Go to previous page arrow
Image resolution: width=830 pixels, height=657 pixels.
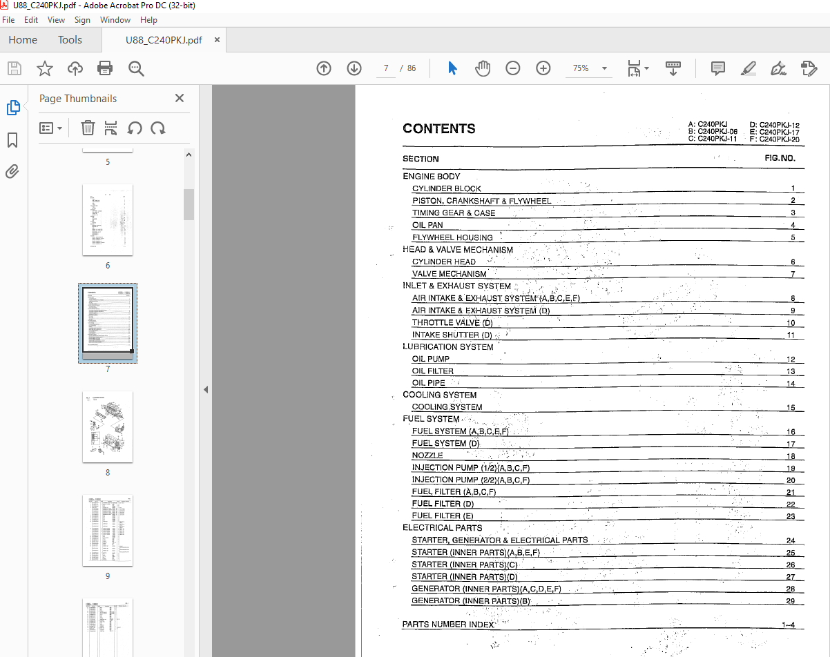pyautogui.click(x=324, y=68)
